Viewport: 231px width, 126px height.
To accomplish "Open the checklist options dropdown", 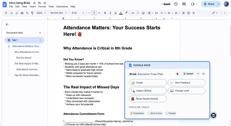I will [x=163, y=13].
